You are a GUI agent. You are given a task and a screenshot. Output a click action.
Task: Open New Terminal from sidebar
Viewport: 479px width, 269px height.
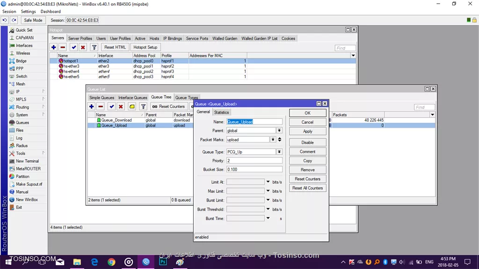click(27, 161)
